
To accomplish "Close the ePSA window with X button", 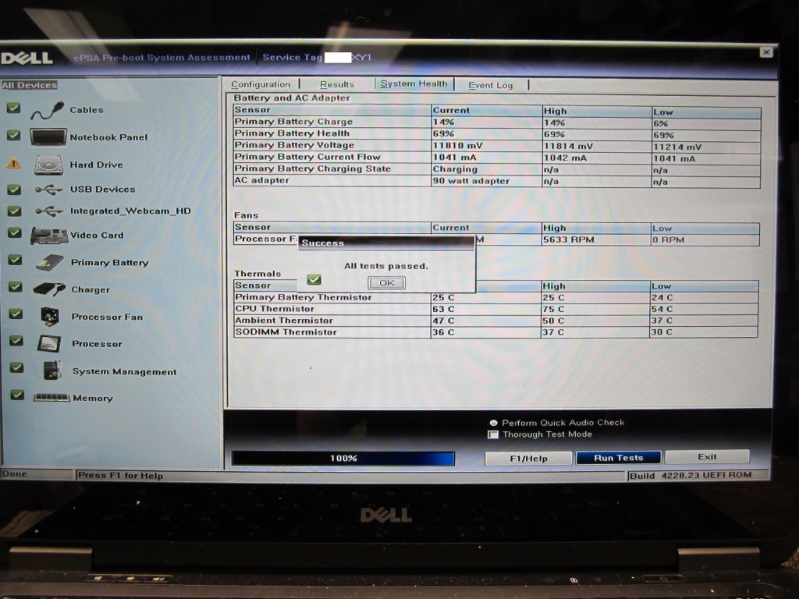I will click(766, 52).
